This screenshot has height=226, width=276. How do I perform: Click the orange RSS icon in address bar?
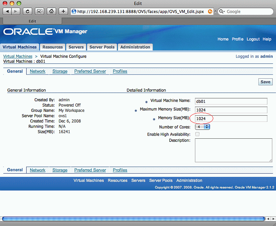[210, 11]
